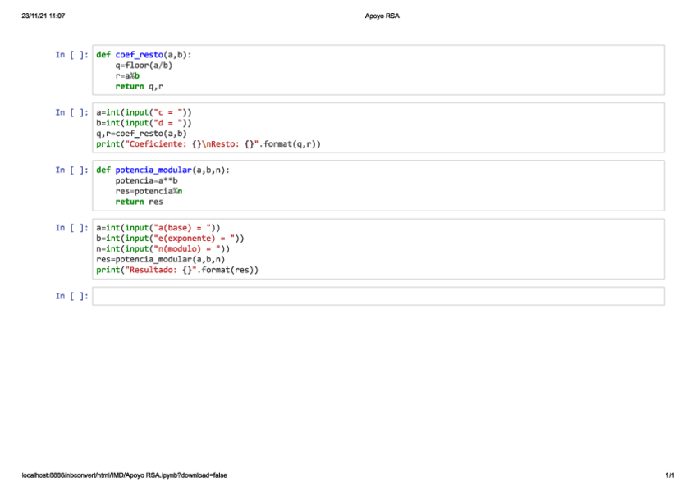Viewport: 696px width, 491px height.
Task: Click the input line prompting "c = "
Action: point(144,112)
